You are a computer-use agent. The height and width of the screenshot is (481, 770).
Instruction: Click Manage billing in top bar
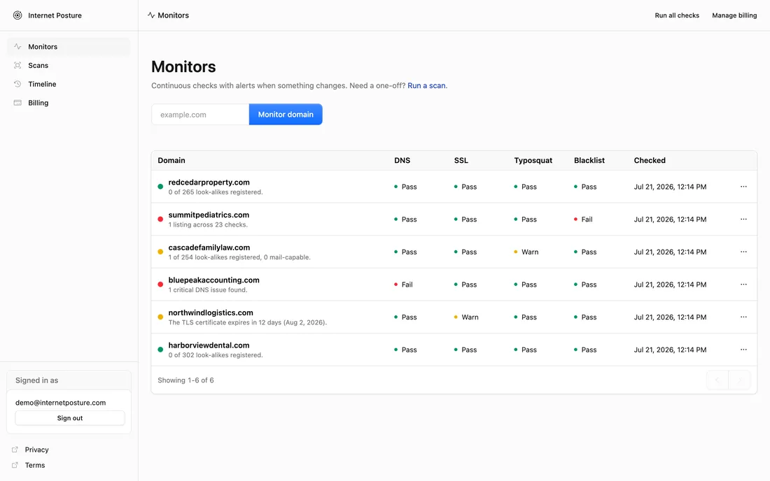[x=734, y=15]
